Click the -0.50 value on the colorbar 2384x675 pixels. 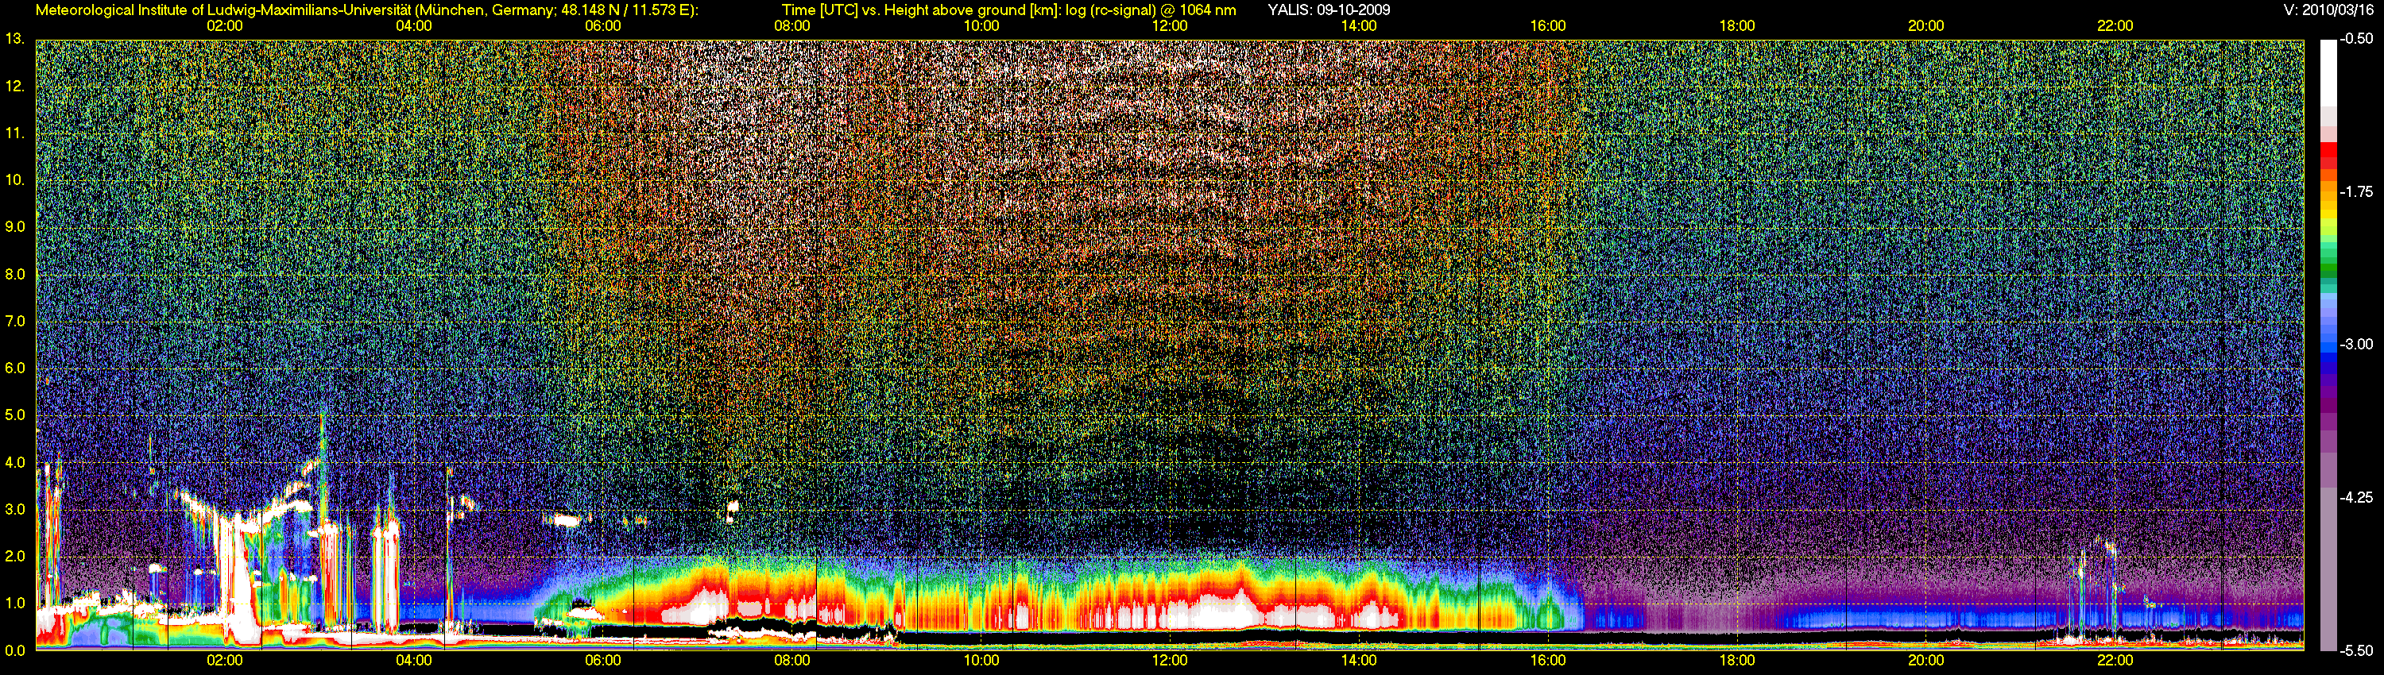click(x=2356, y=39)
